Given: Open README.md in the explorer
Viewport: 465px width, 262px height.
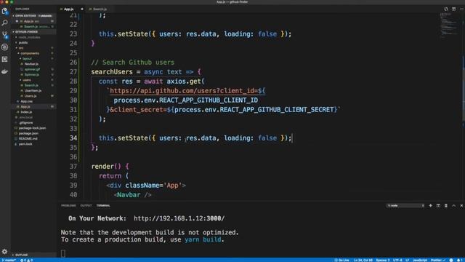Looking at the screenshot, I should [x=28, y=139].
